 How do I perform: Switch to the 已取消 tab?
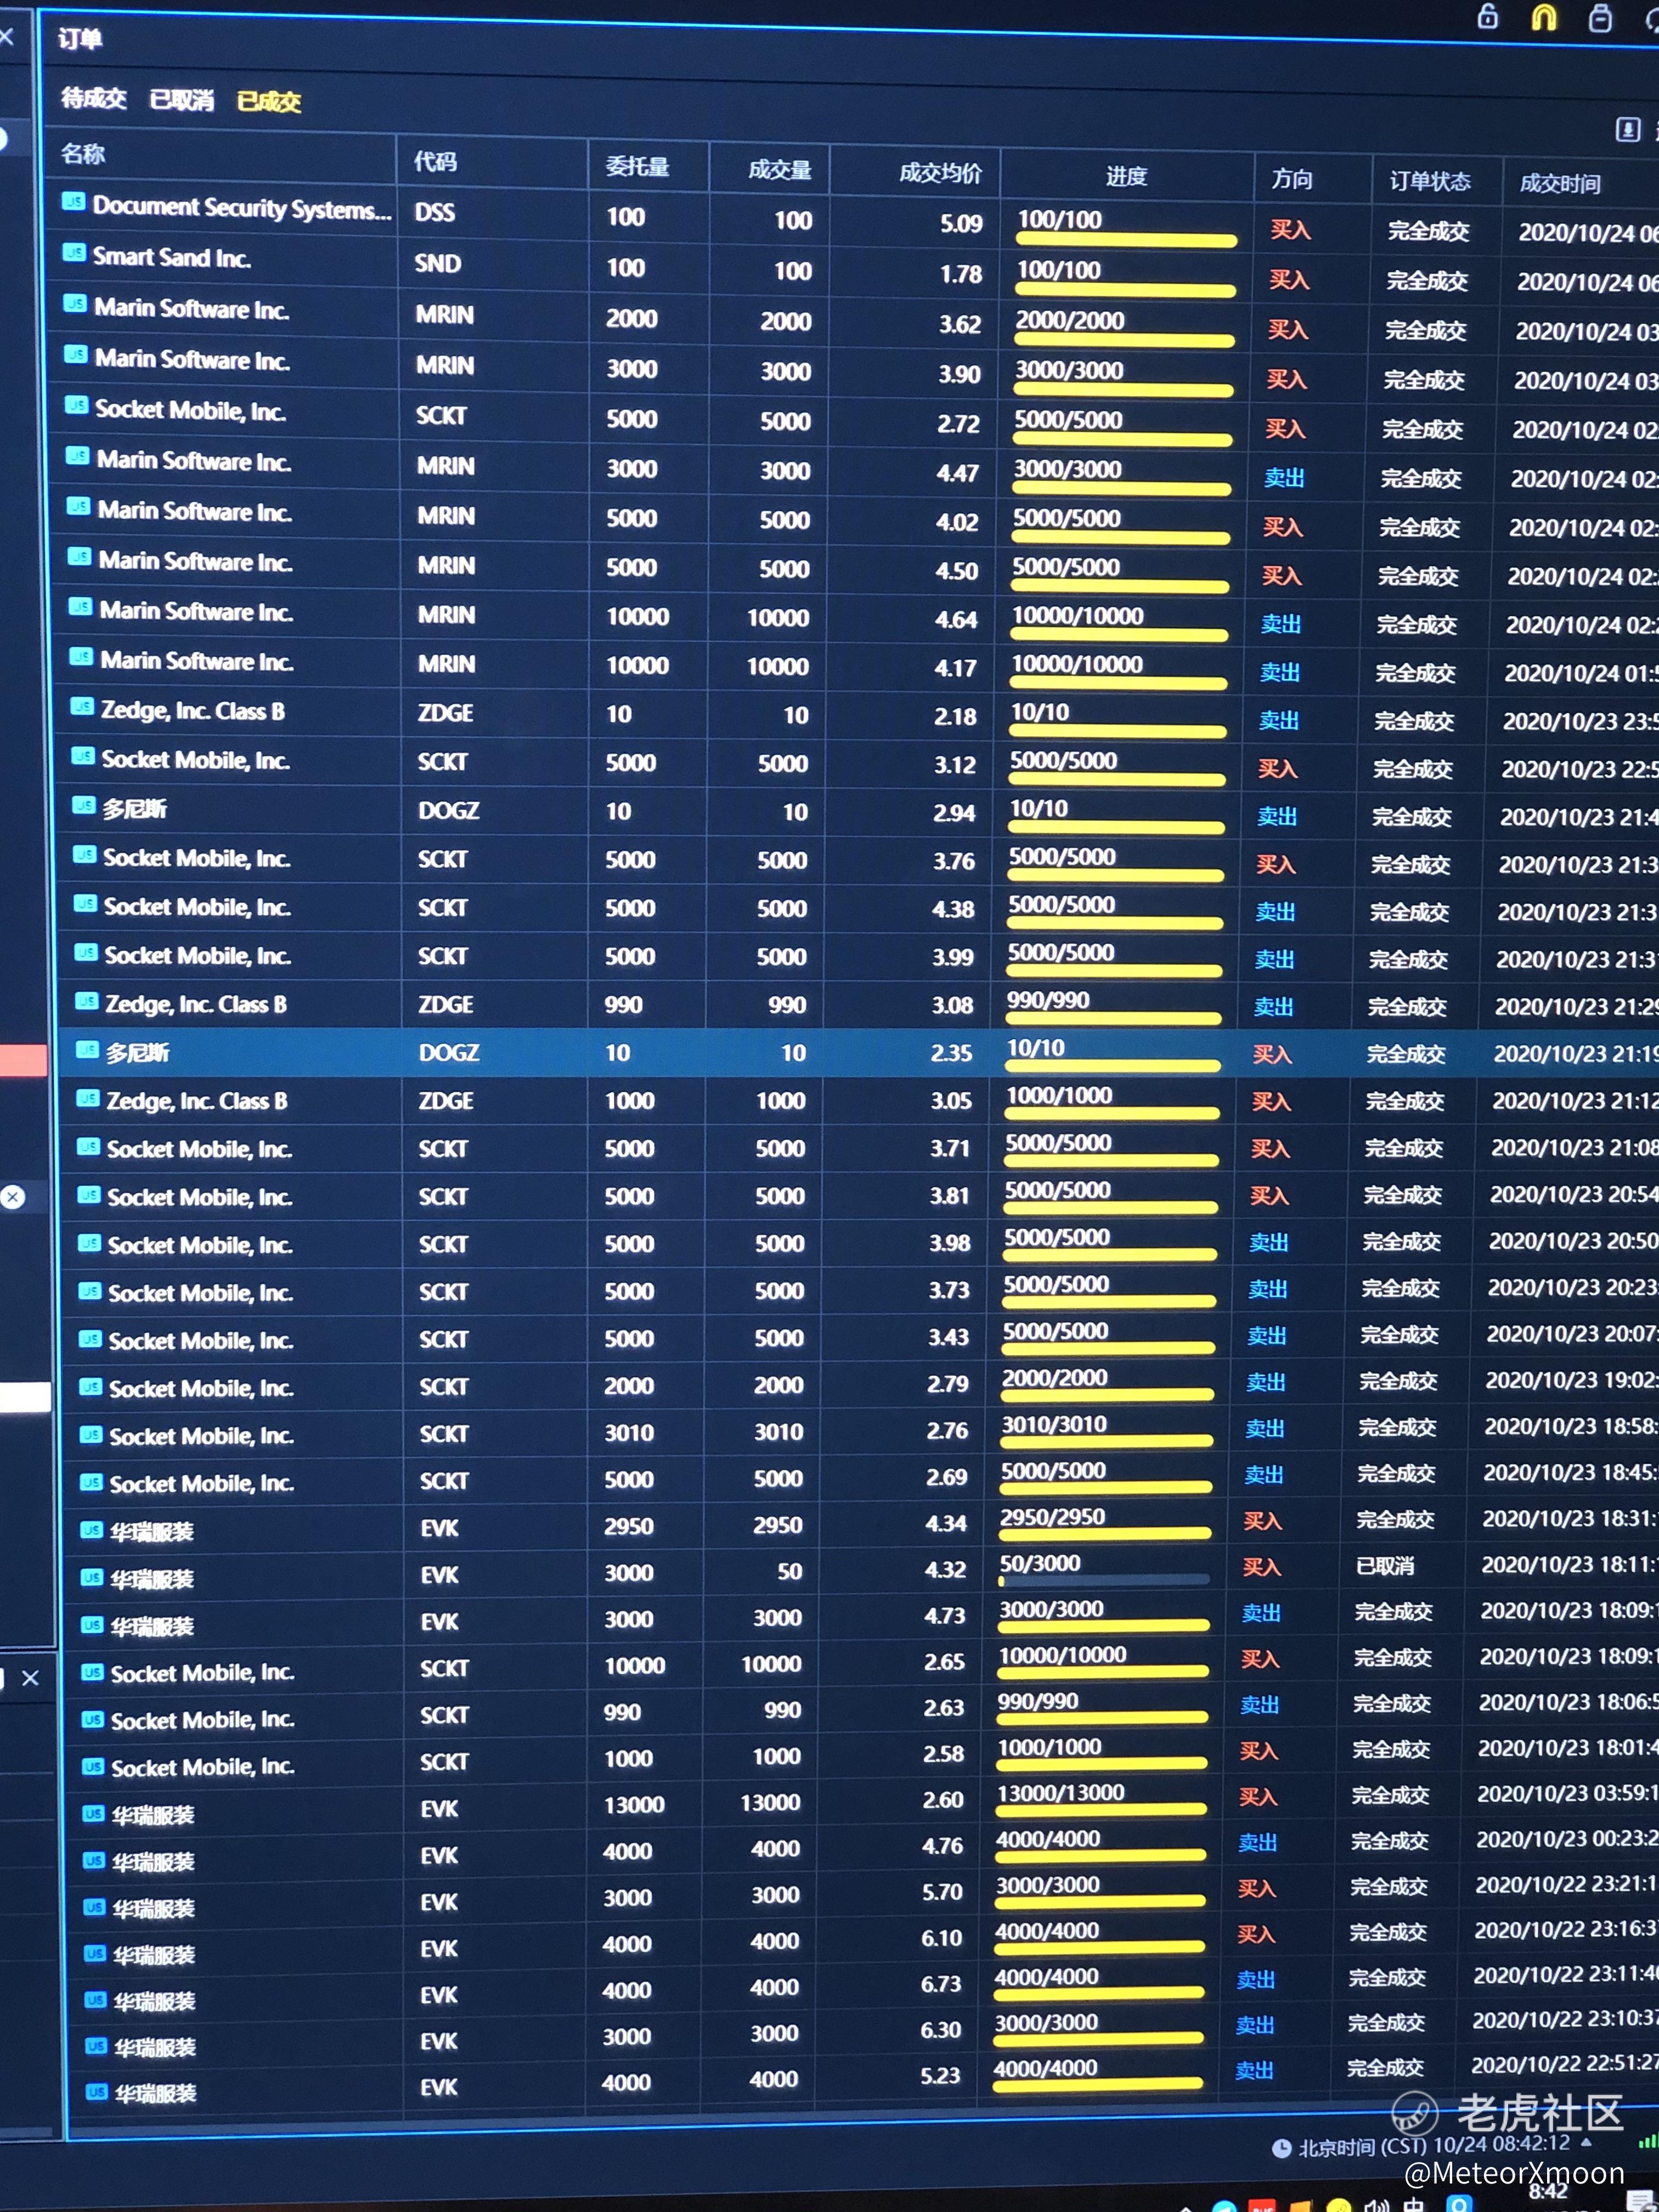pyautogui.click(x=181, y=100)
